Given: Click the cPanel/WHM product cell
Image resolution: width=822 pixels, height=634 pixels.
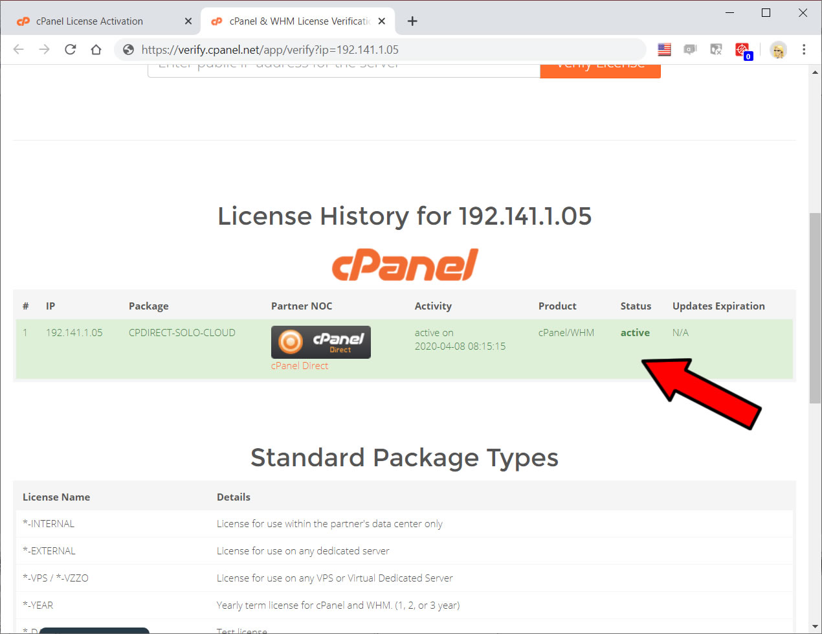Looking at the screenshot, I should pyautogui.click(x=566, y=333).
